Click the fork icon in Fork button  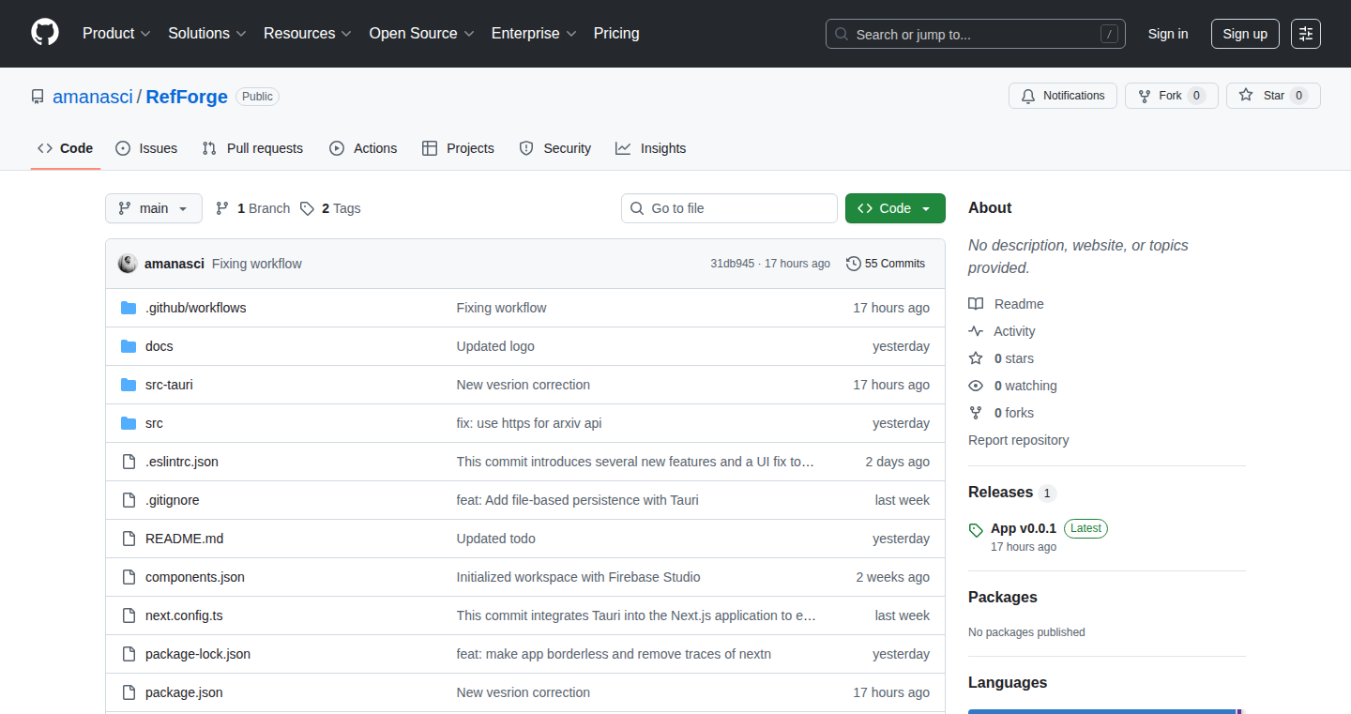click(x=1145, y=96)
